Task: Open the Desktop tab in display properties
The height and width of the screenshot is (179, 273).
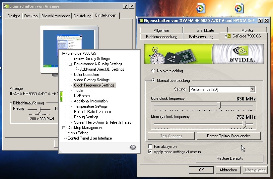Action: pyautogui.click(x=31, y=16)
